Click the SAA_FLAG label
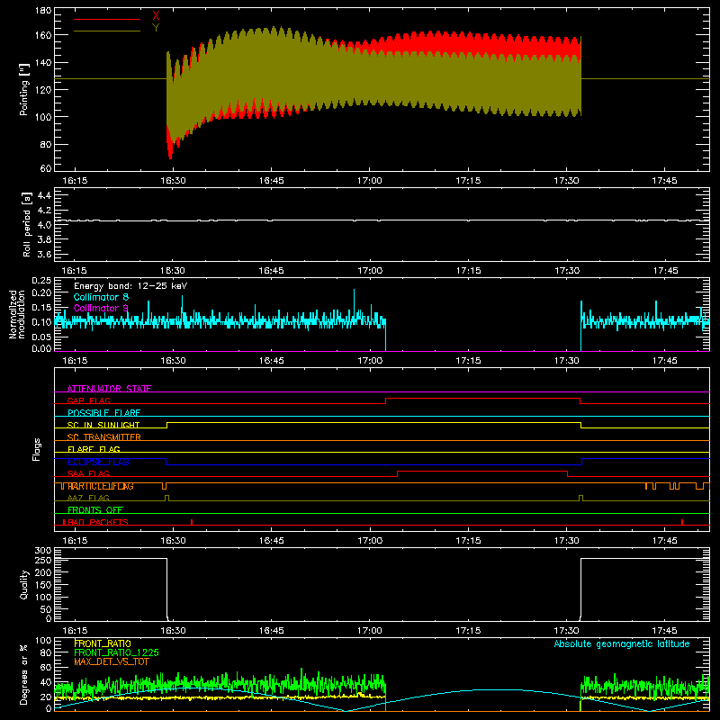 [88, 473]
